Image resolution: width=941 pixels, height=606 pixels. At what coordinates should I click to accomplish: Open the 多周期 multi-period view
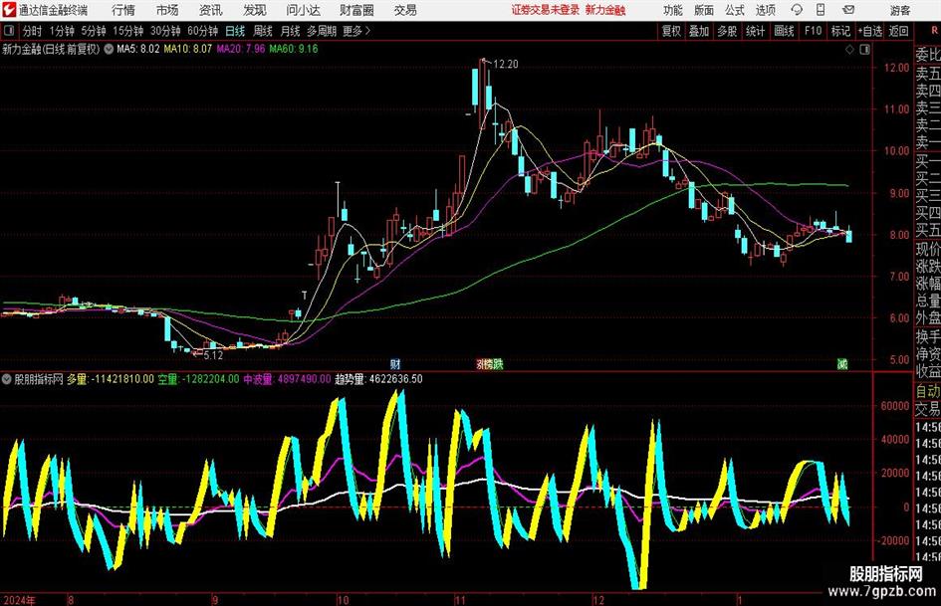coord(322,31)
